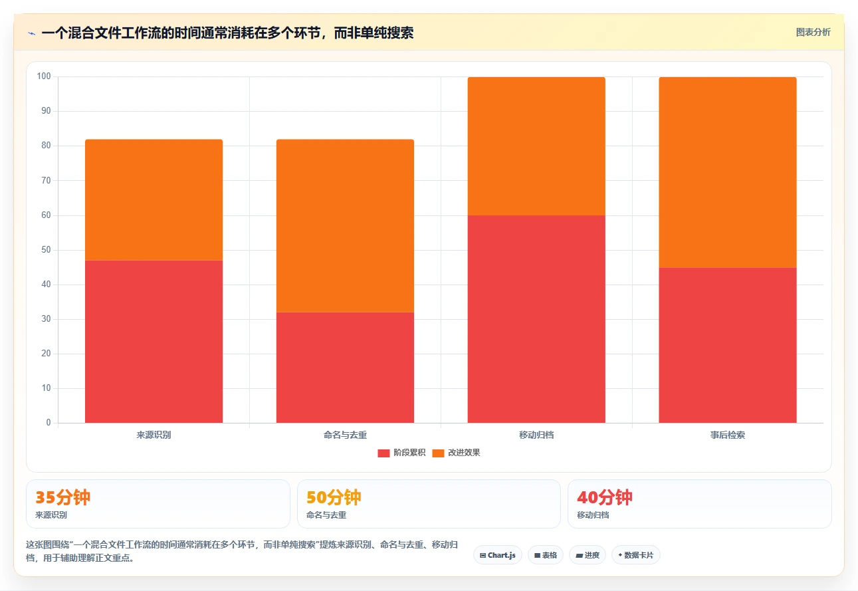Click the y-axis value 0
858x591 pixels.
tap(49, 423)
